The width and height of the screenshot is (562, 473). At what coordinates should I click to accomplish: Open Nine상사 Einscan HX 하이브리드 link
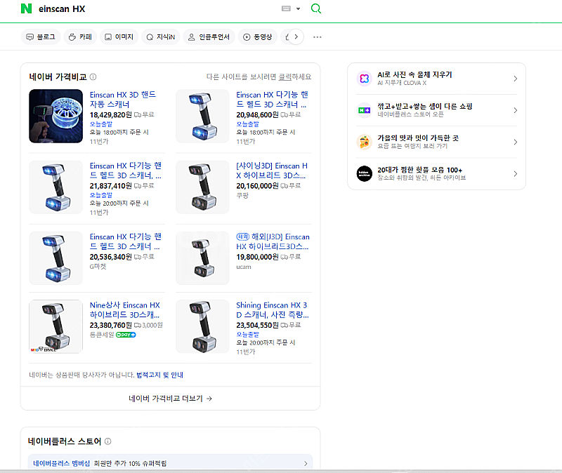(125, 309)
